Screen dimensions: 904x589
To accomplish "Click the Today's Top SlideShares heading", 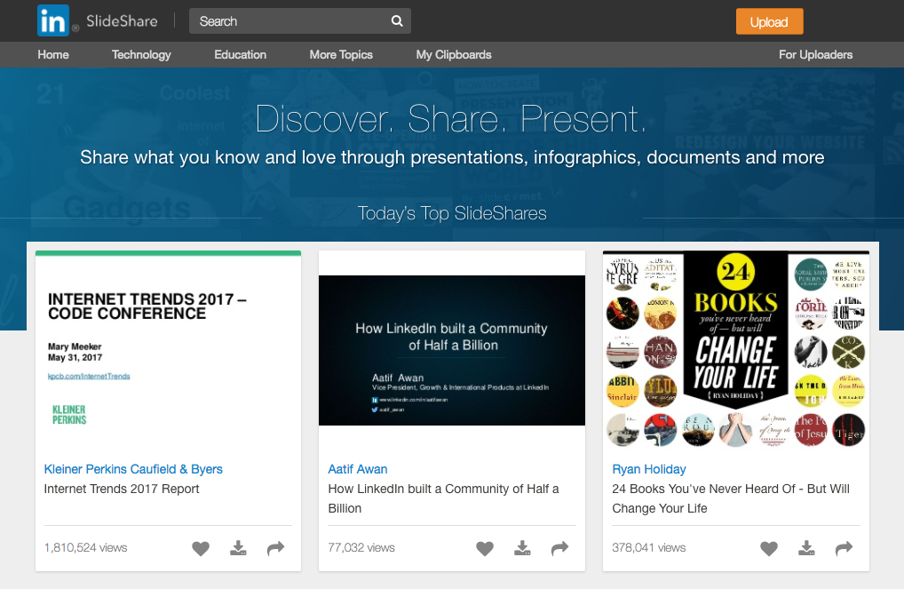I will [452, 213].
